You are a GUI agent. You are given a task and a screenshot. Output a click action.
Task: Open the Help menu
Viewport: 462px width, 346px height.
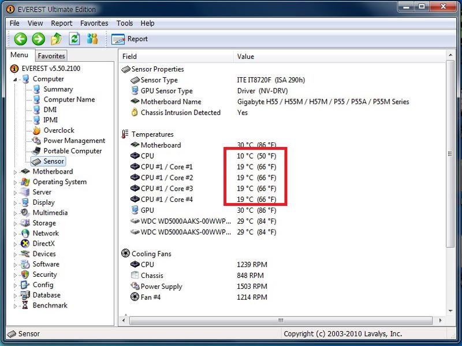tap(147, 23)
